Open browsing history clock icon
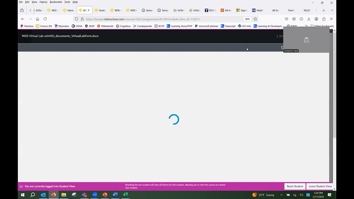This screenshot has width=354, height=199. [301, 19]
